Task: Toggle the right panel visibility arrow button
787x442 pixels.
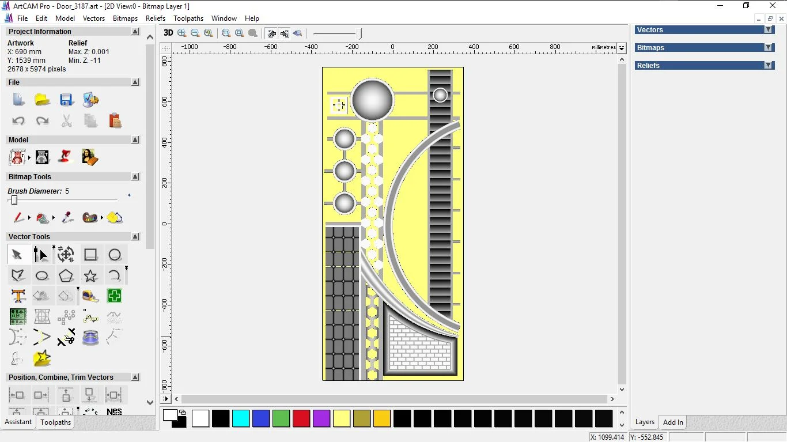Action: pyautogui.click(x=285, y=33)
